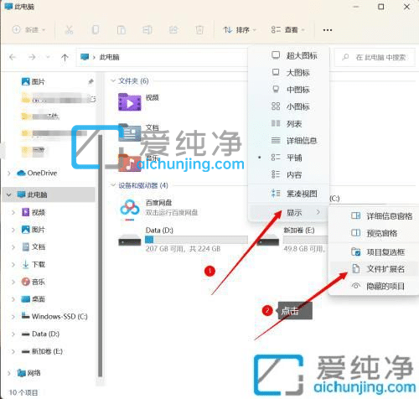Screen dimensions: 419x399
Task: Select 新加卷 (E:) in sidebar tree
Action: (x=42, y=351)
